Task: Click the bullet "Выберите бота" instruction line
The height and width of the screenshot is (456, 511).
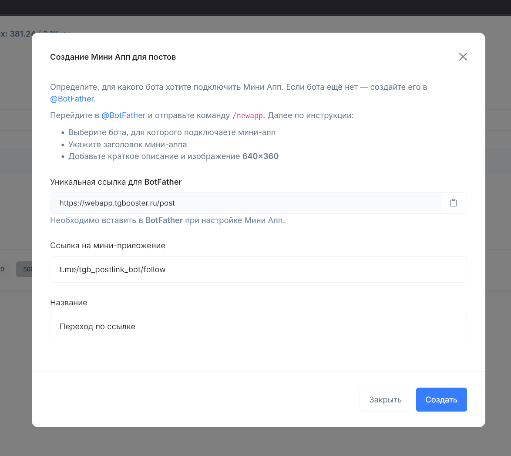Action: point(172,132)
